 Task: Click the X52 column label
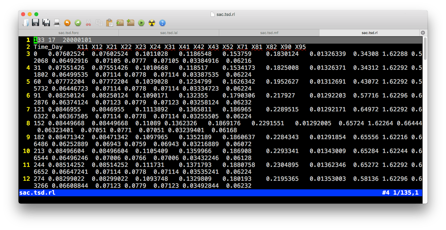click(228, 47)
